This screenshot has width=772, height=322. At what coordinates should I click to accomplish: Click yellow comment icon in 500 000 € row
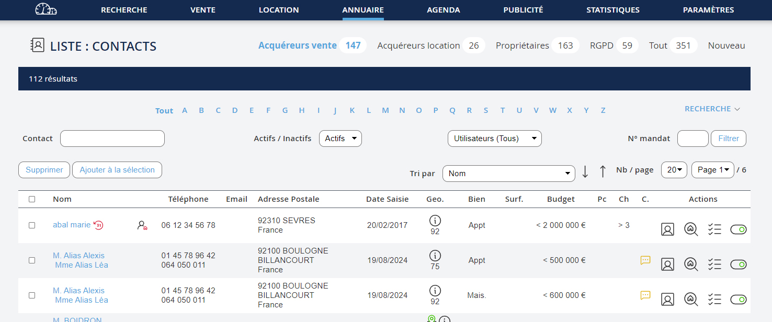tap(645, 260)
